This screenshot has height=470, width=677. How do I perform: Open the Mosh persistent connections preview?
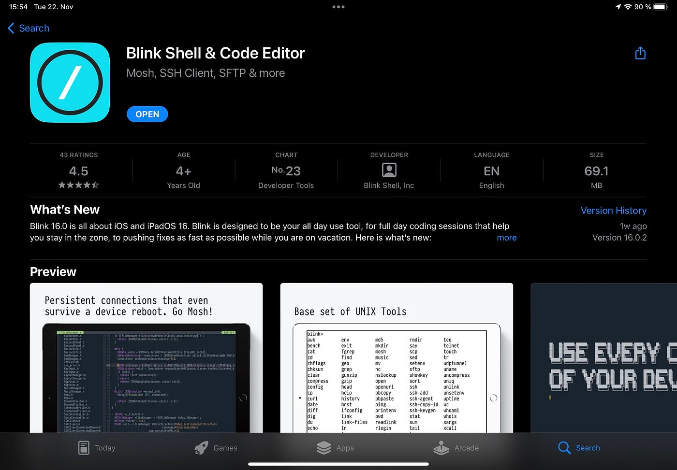point(147,358)
